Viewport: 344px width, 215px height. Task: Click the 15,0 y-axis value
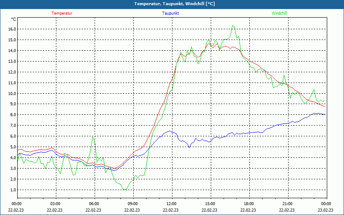point(12,40)
